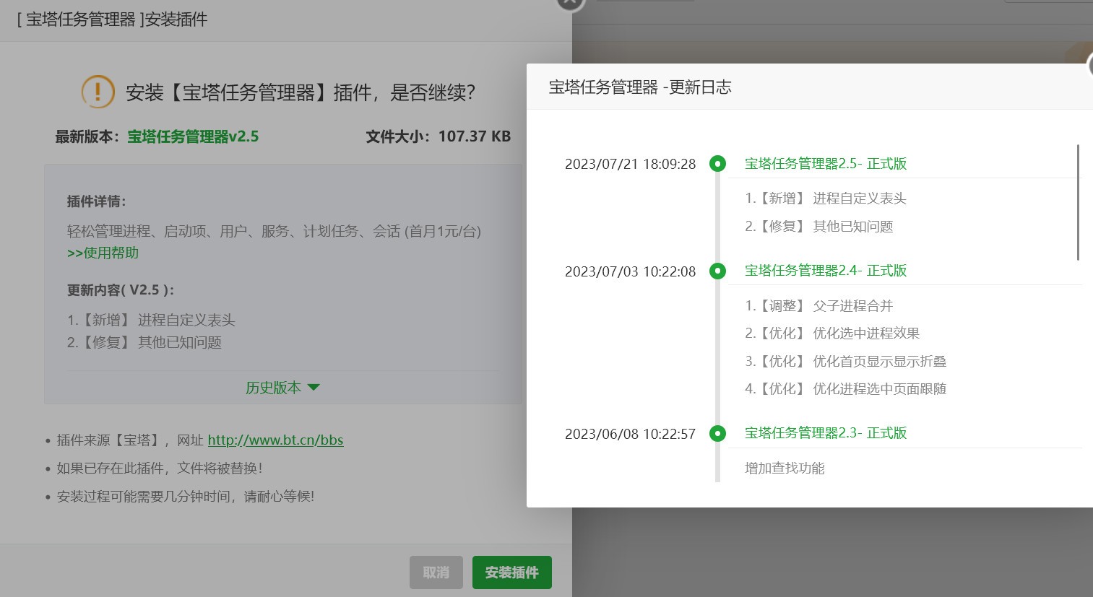This screenshot has width=1093, height=597.
Task: Click the date 2023/06/08 10:22:57
Action: [630, 434]
